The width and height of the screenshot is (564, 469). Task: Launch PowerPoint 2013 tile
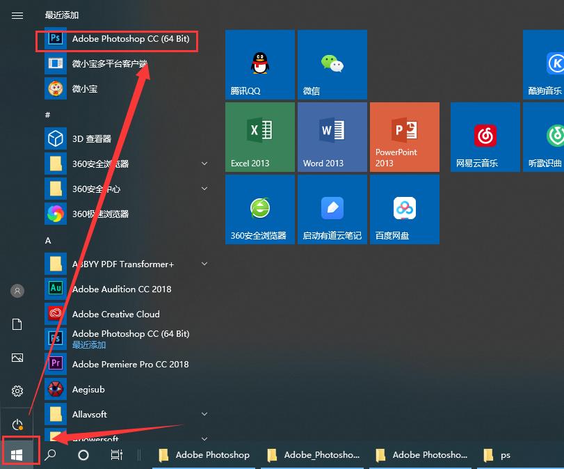pyautogui.click(x=405, y=136)
